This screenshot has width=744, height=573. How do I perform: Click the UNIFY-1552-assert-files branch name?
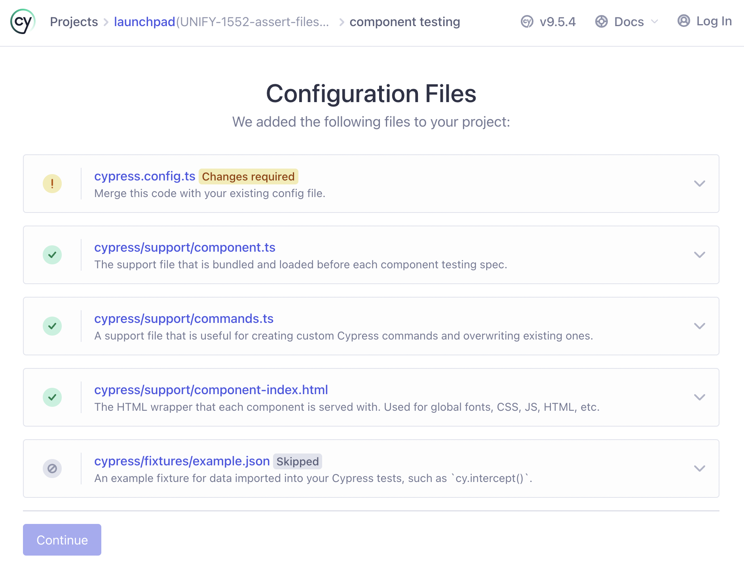252,22
